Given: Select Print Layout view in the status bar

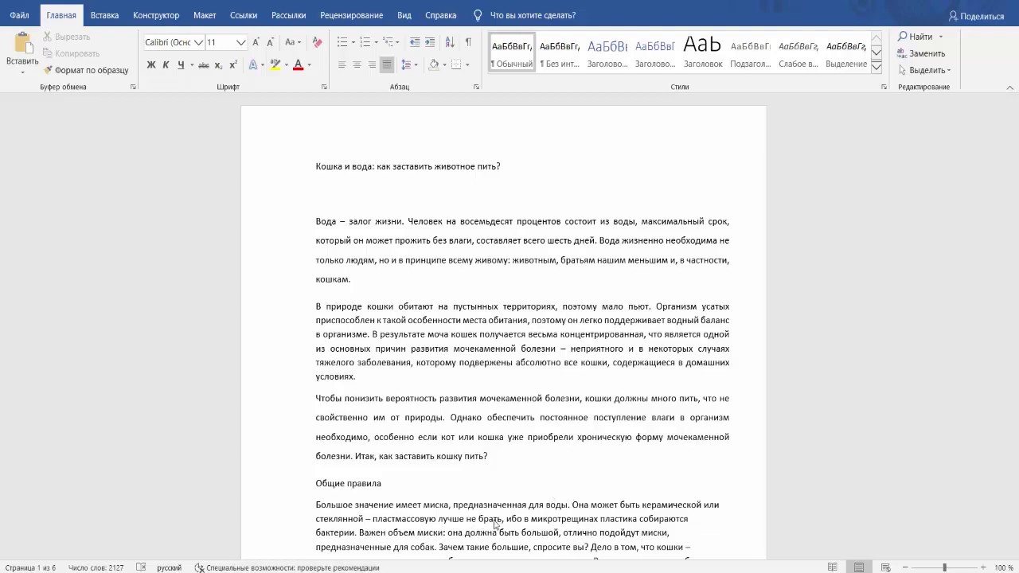Looking at the screenshot, I should 859,567.
